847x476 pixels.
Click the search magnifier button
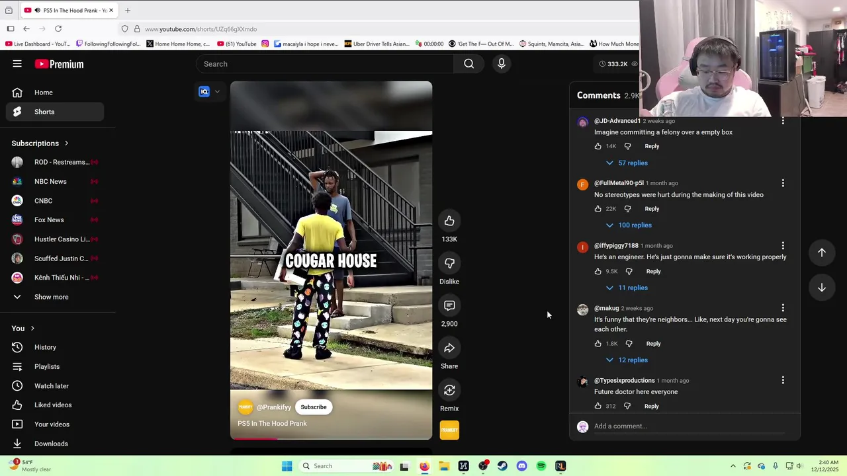point(469,63)
